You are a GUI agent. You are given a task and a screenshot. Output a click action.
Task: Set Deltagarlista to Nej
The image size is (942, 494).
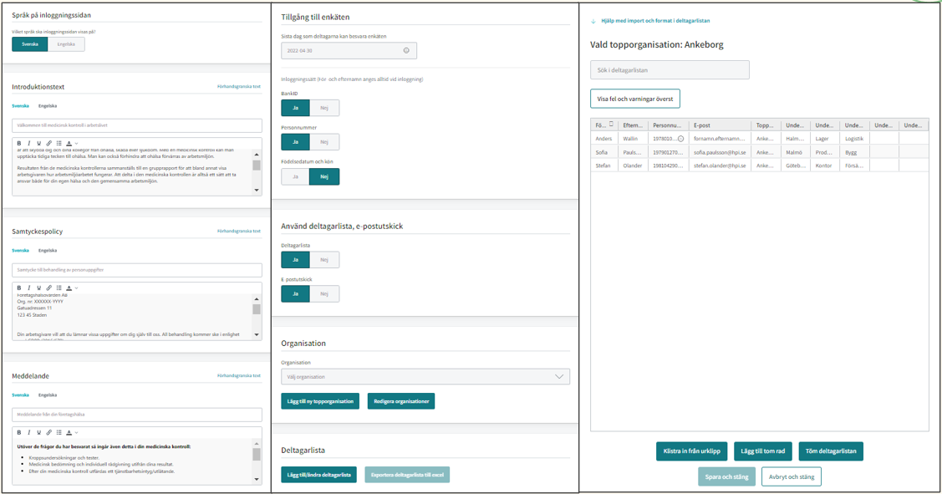click(324, 260)
